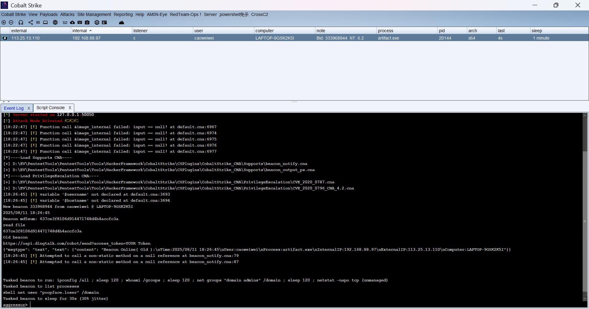Image resolution: width=589 pixels, height=309 pixels.
Task: Show sessions in table view
Action: click(38, 22)
